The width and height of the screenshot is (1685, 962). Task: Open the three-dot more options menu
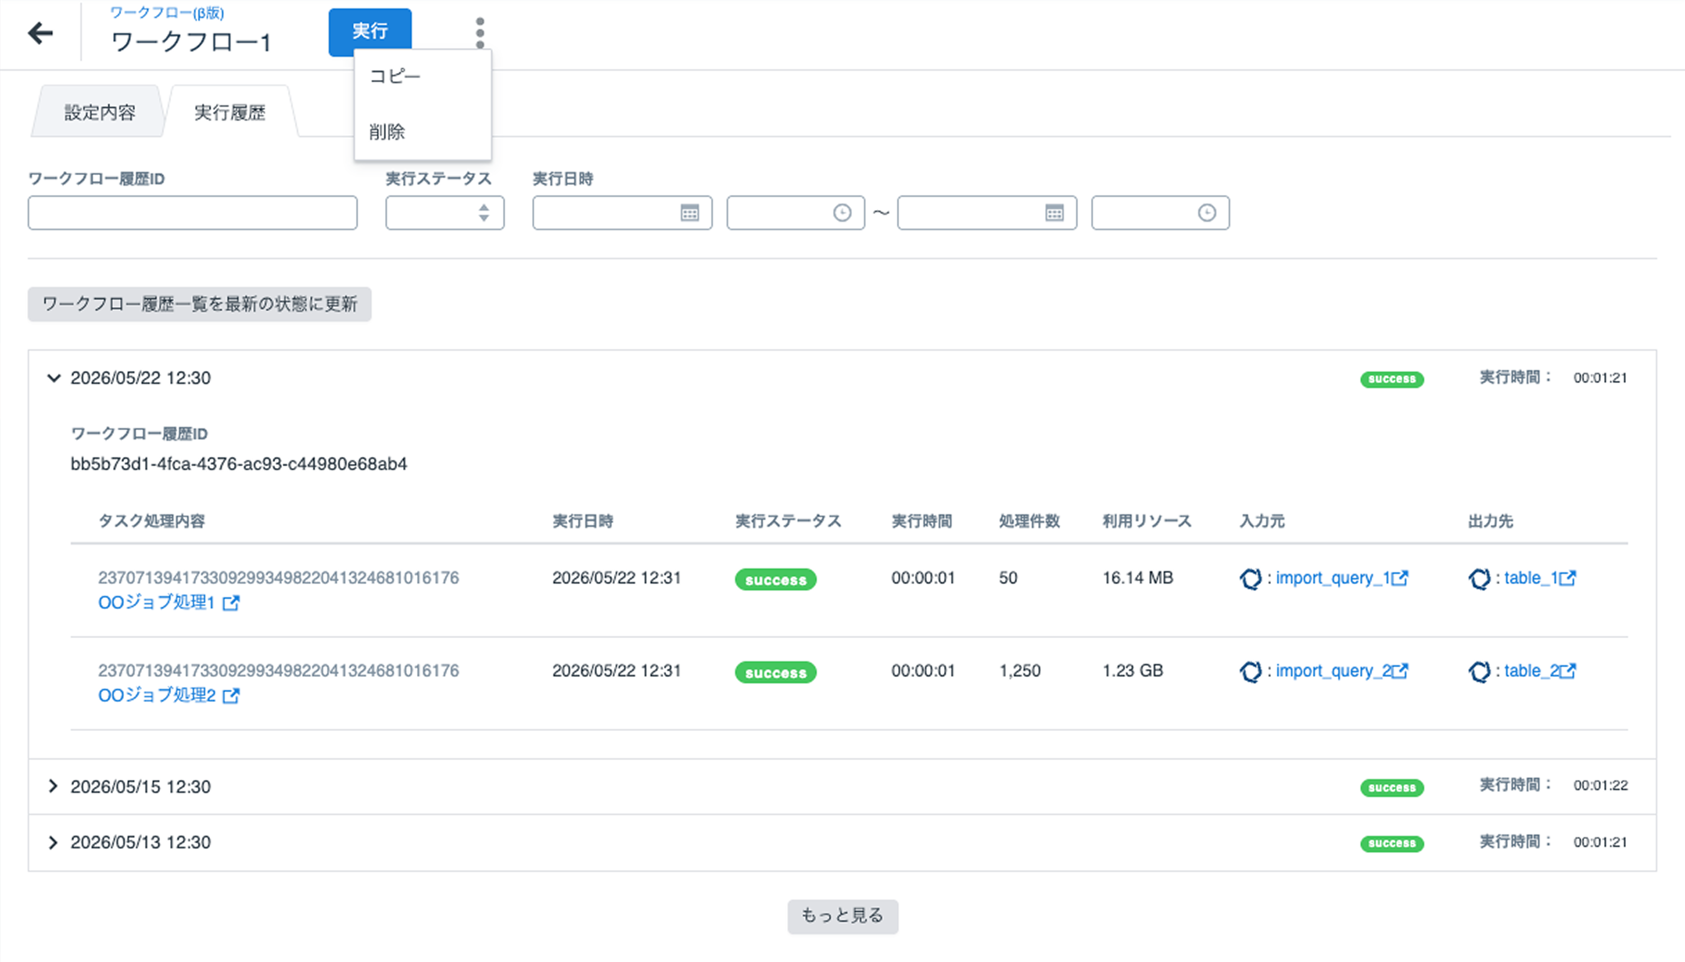click(x=480, y=33)
